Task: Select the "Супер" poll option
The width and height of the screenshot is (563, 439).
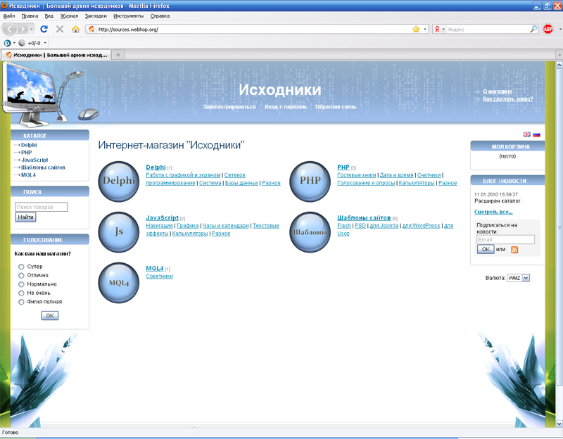Action: pyautogui.click(x=21, y=267)
